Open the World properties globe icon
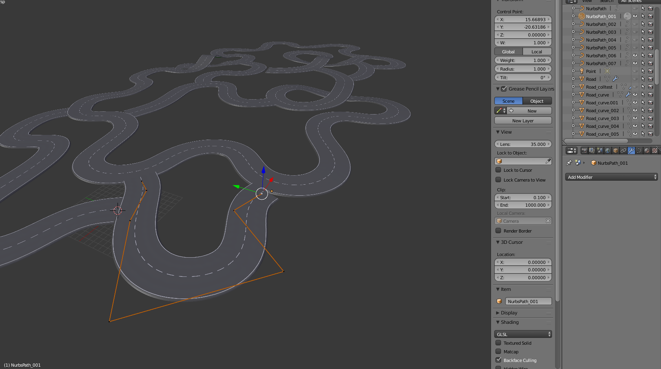The height and width of the screenshot is (369, 661). [608, 151]
